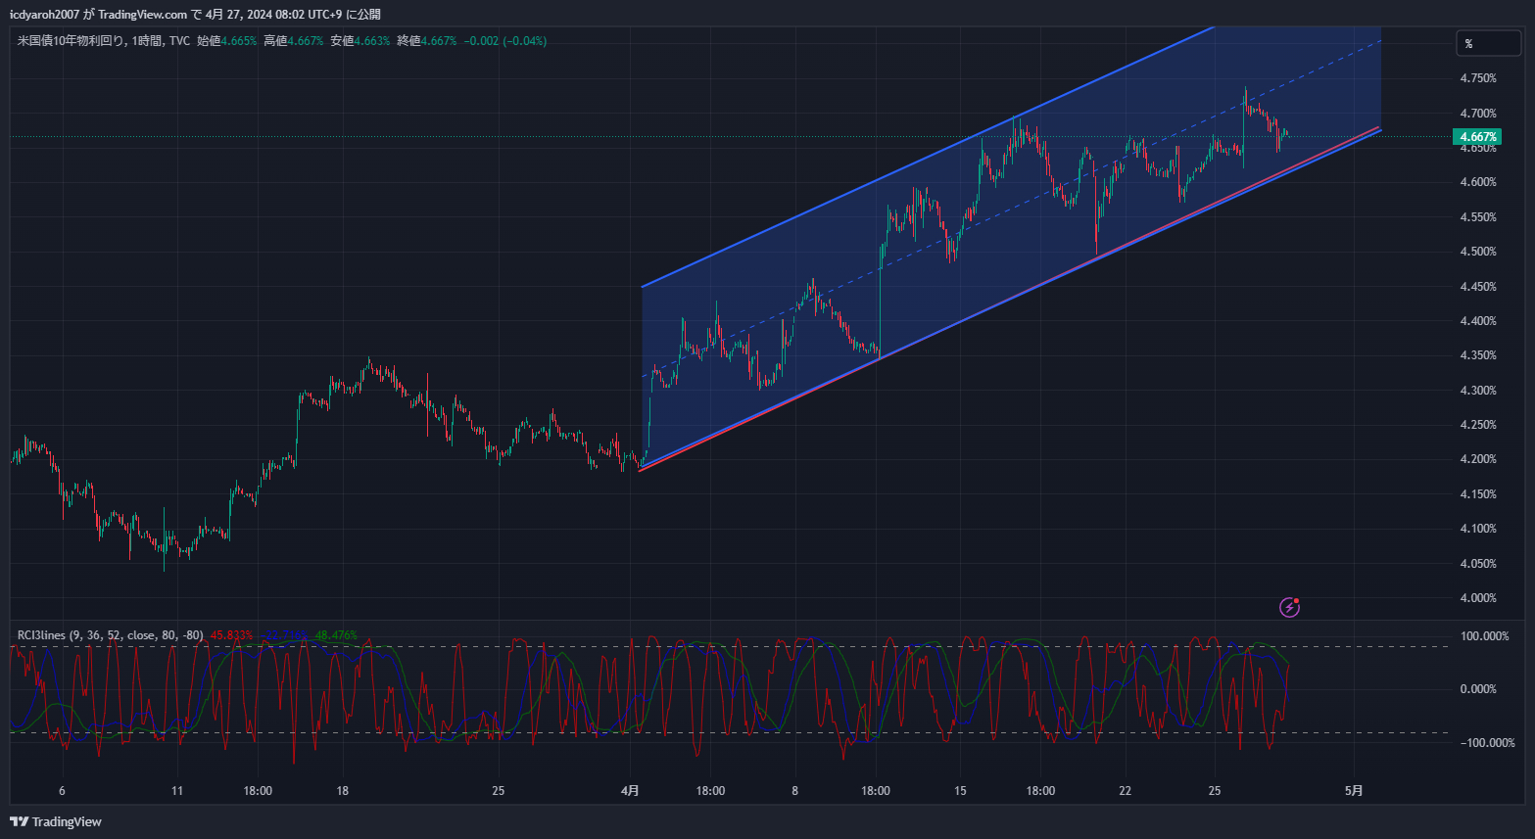
Task: Click the 5月 label on time axis
Action: (1353, 791)
